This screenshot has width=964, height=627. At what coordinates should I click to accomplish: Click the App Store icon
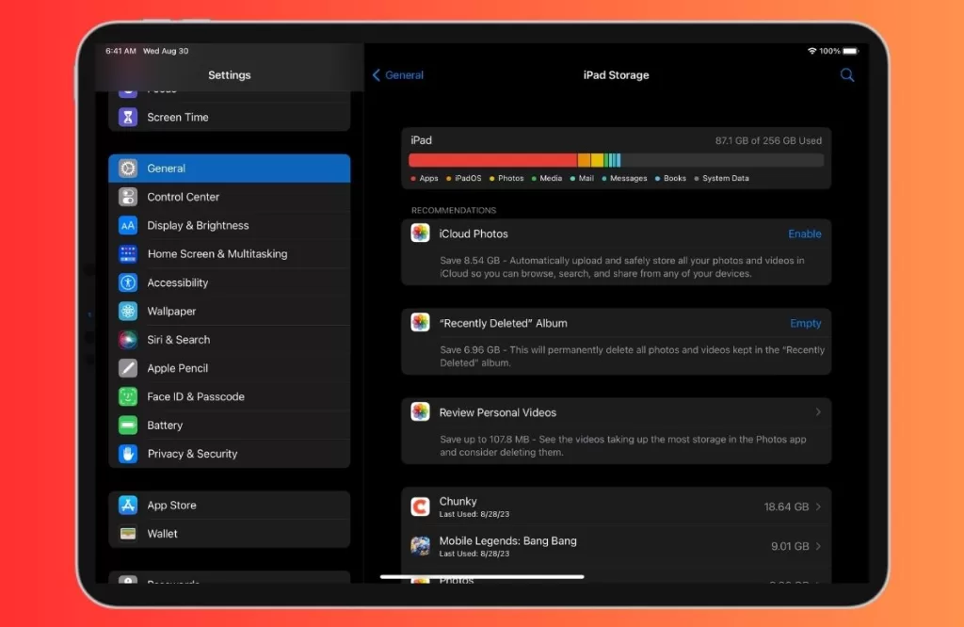pyautogui.click(x=128, y=505)
